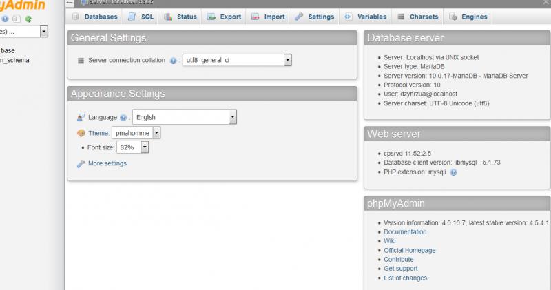The height and width of the screenshot is (290, 551).
Task: Follow the List of changes link
Action: pos(405,278)
